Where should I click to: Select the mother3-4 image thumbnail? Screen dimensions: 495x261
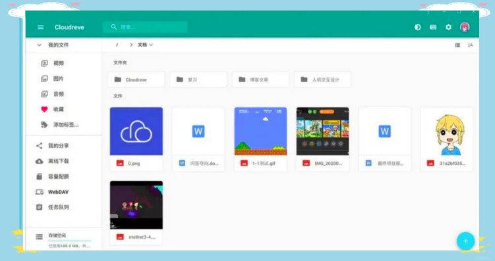pyautogui.click(x=136, y=205)
